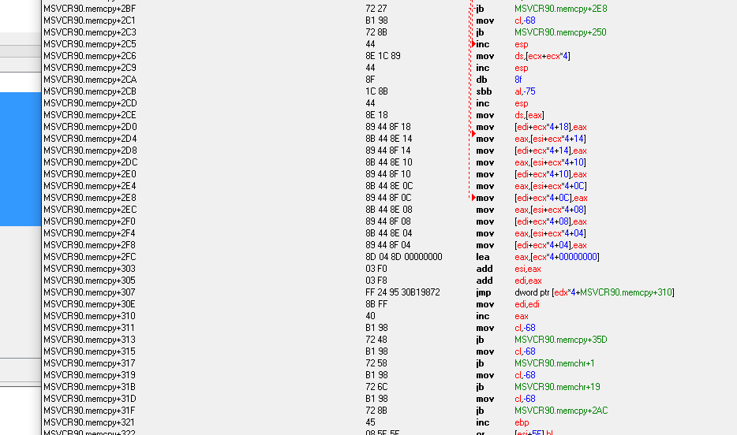Image resolution: width=737 pixels, height=435 pixels.
Task: Select address MSVCR90.memcpy+2E4
Action: click(90, 186)
